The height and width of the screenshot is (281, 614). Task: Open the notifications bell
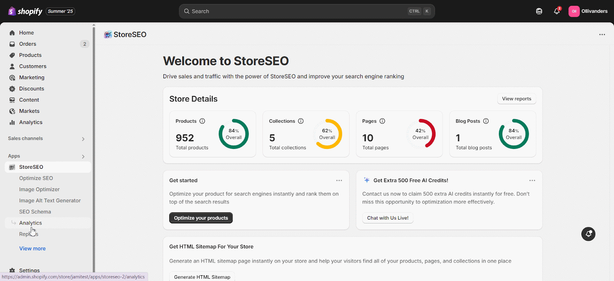[557, 11]
